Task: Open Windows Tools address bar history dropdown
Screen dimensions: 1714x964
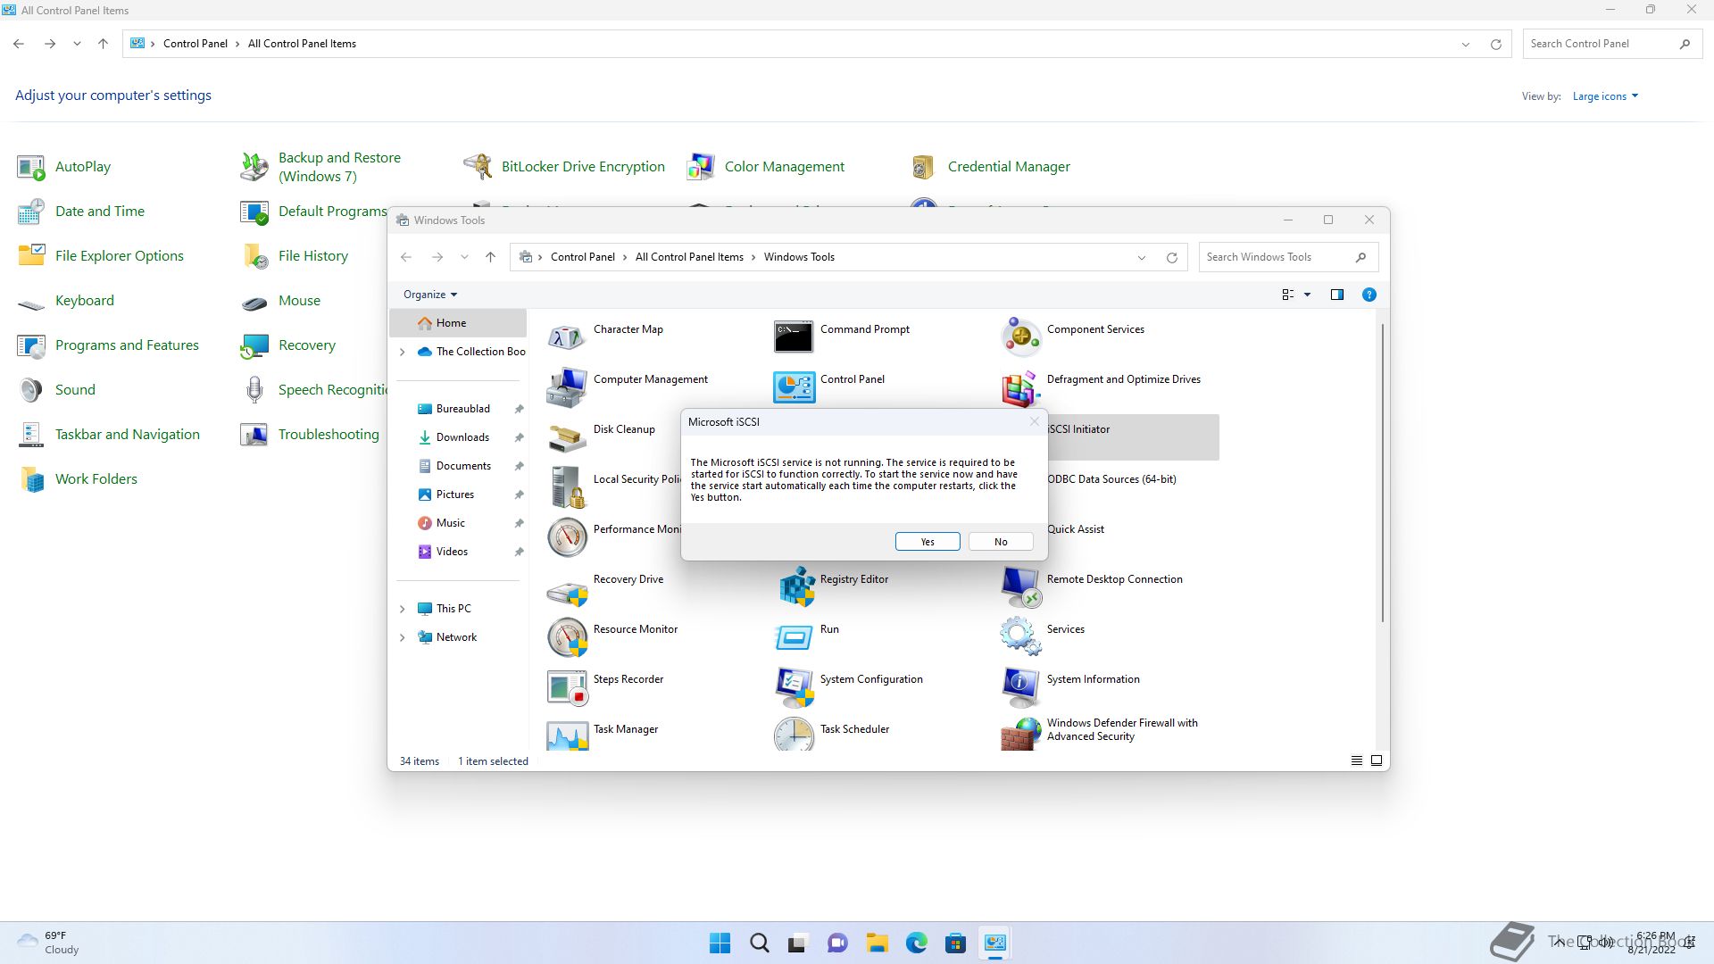Action: pyautogui.click(x=1141, y=257)
